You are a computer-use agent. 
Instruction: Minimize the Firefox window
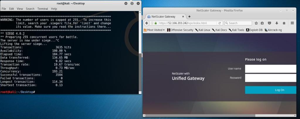[x=280, y=10]
